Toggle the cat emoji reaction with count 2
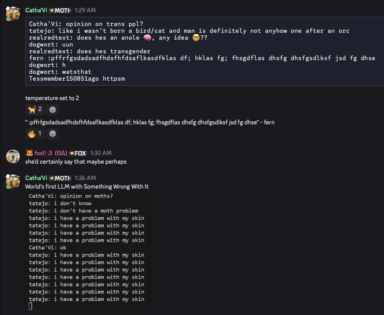This screenshot has width=384, height=315. 35,109
